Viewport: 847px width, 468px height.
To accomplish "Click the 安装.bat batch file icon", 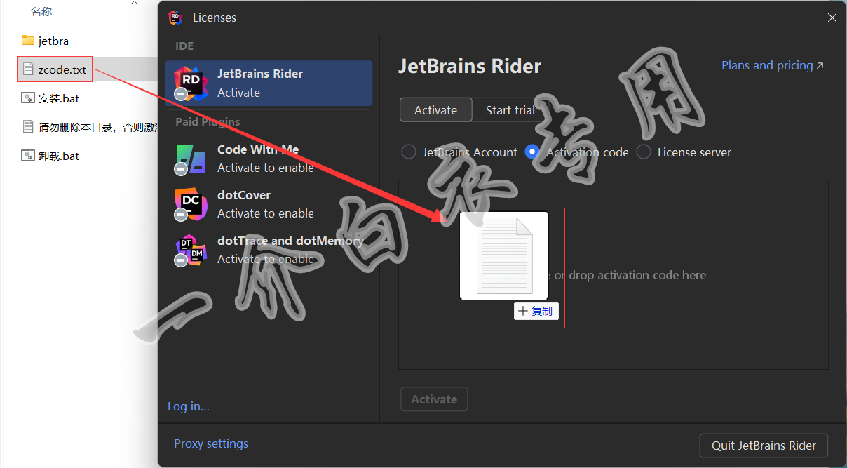I will (28, 98).
